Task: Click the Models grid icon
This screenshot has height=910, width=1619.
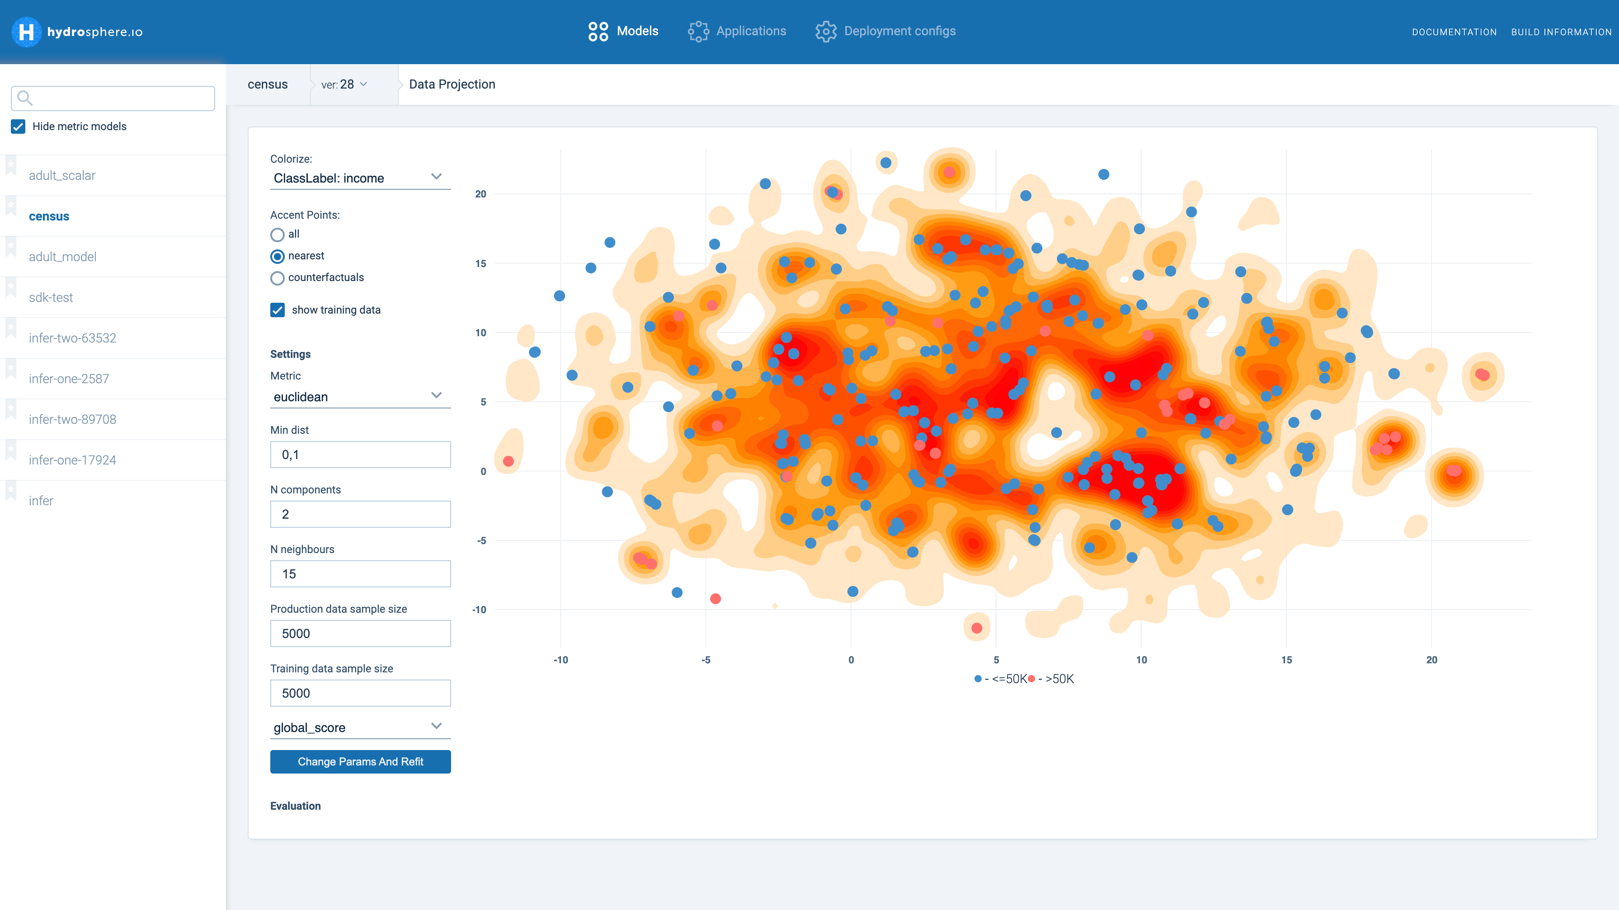Action: [x=598, y=32]
